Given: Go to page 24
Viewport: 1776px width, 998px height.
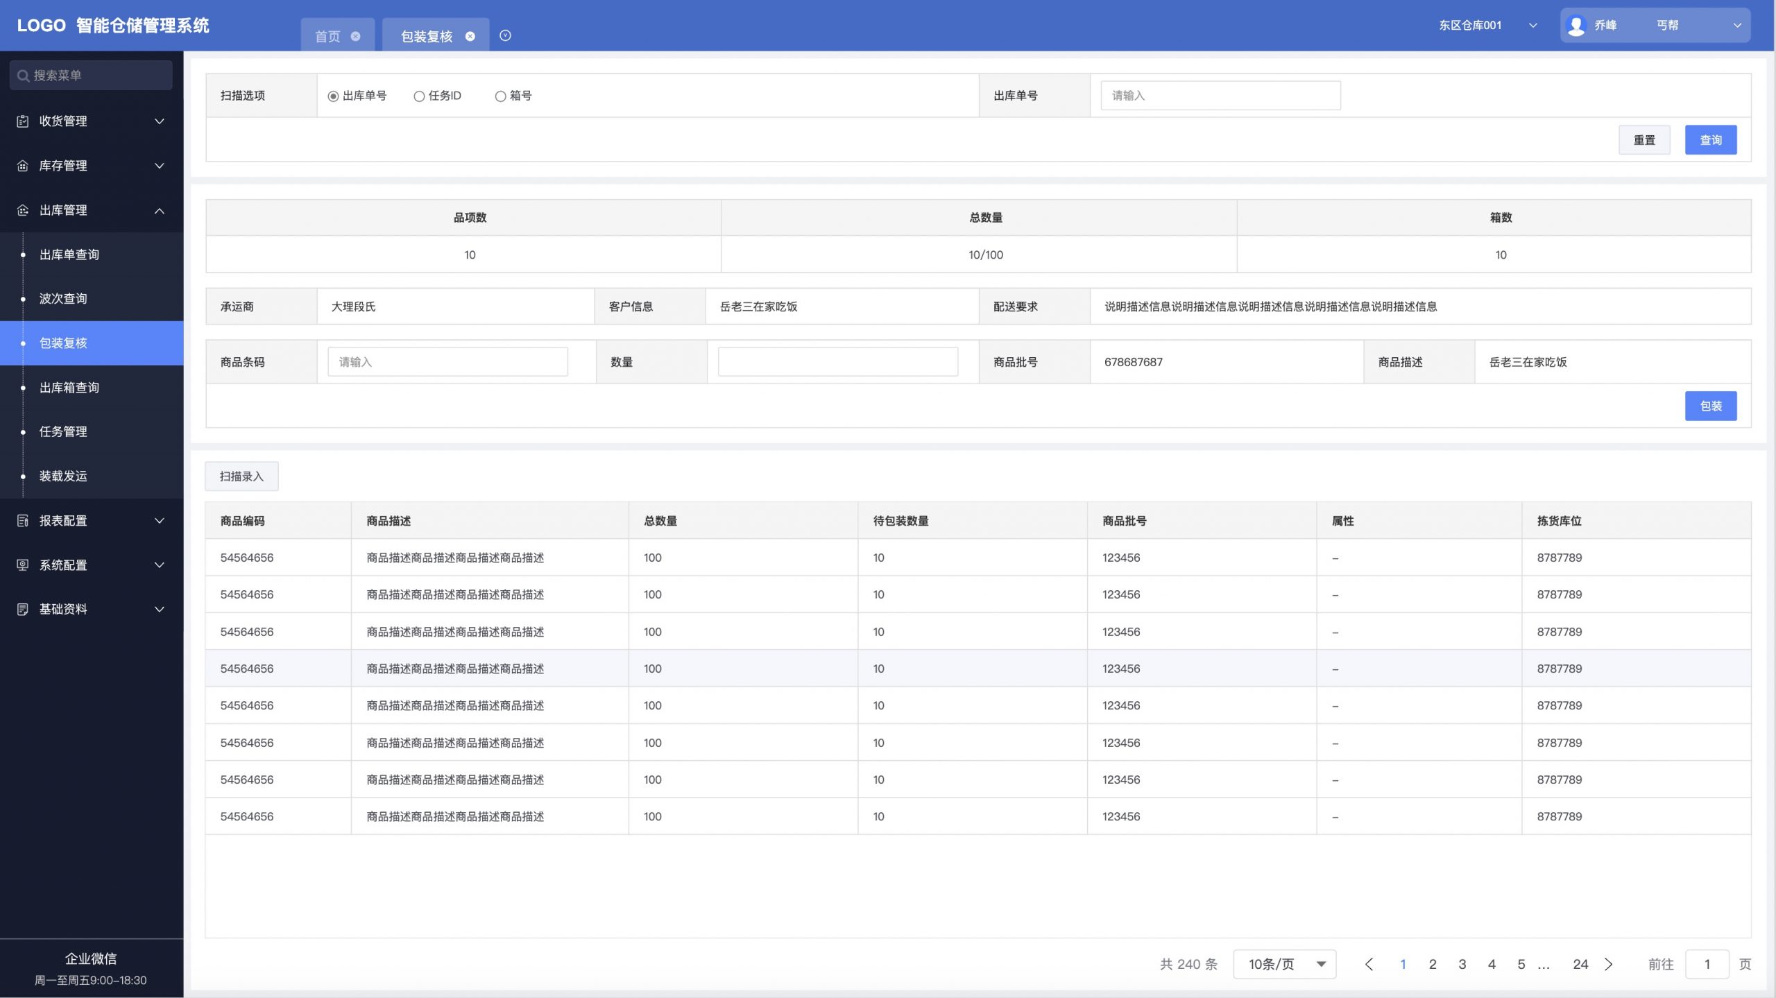Looking at the screenshot, I should click(x=1580, y=965).
